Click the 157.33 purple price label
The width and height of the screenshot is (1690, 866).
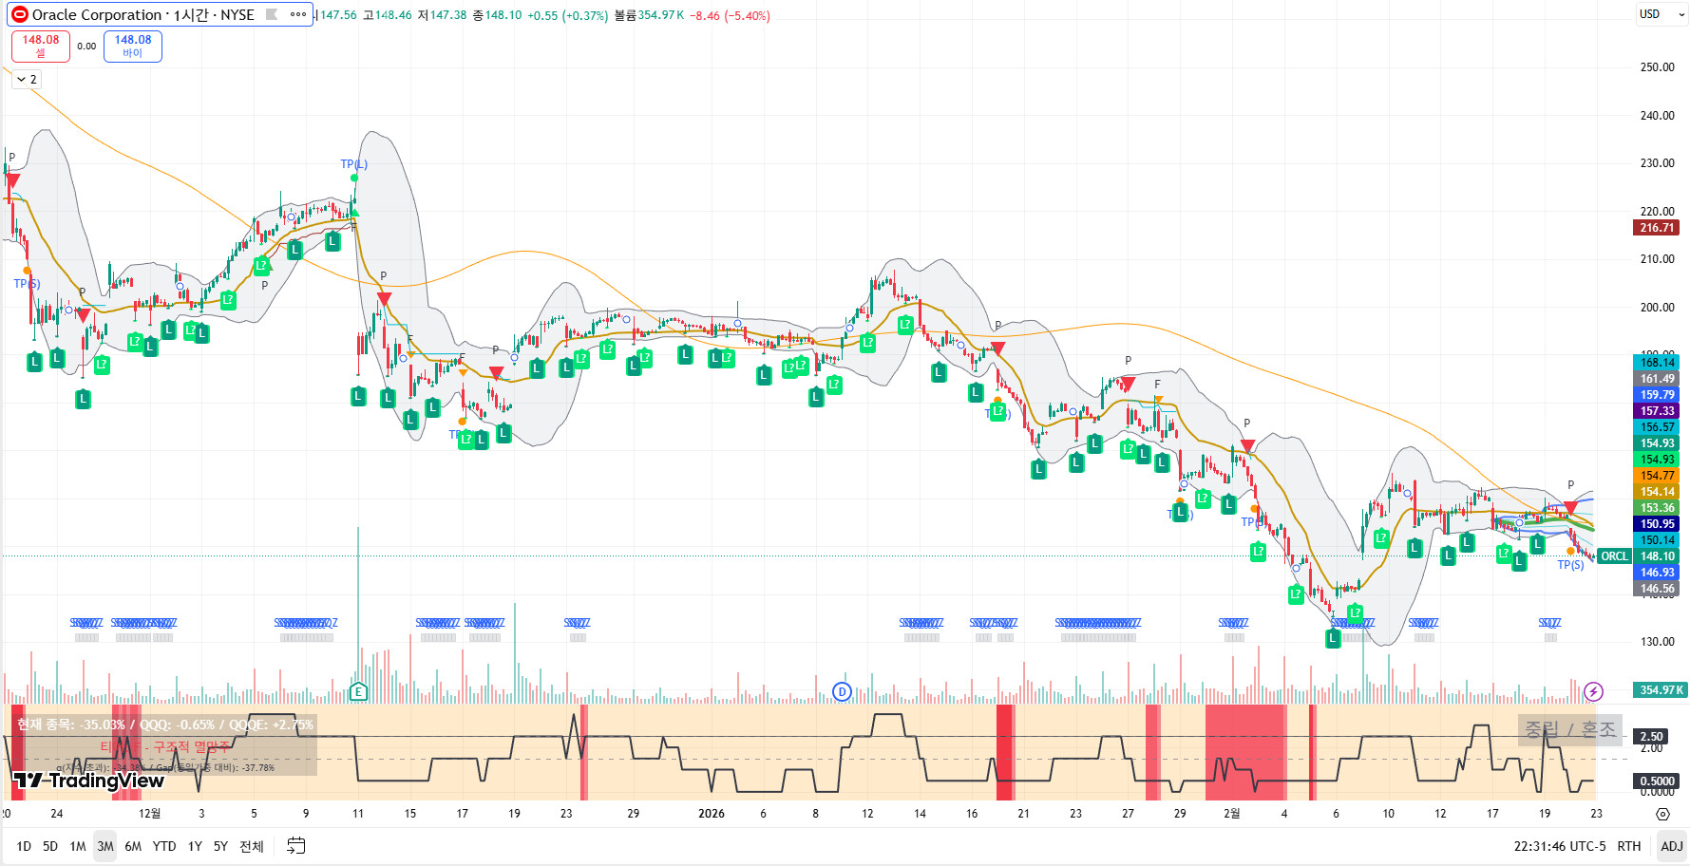[x=1657, y=411]
